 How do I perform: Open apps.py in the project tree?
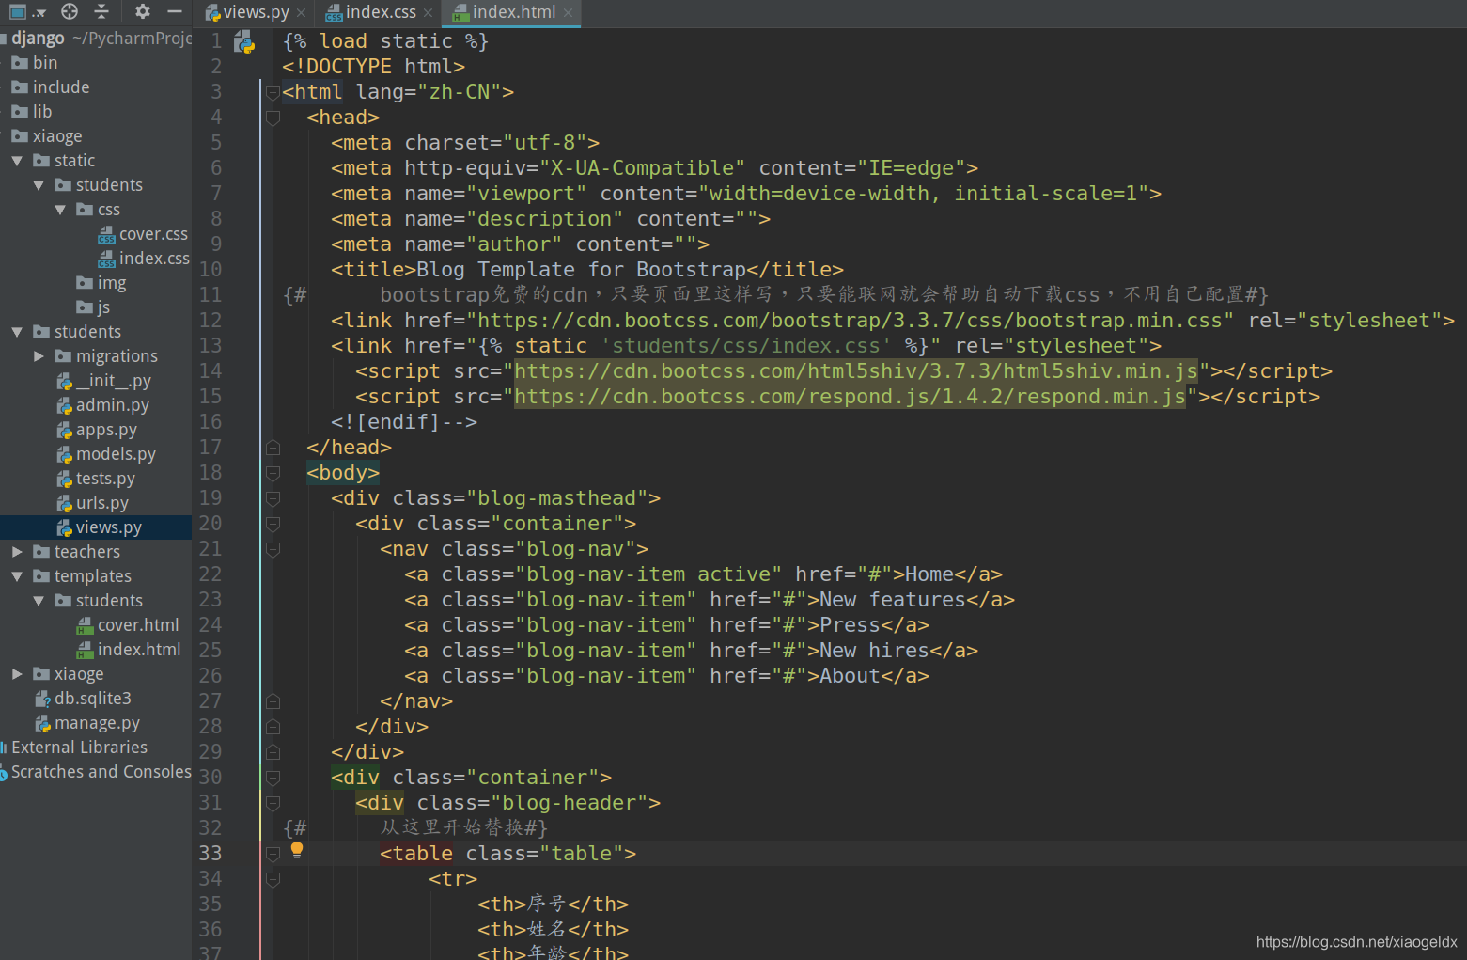97,430
